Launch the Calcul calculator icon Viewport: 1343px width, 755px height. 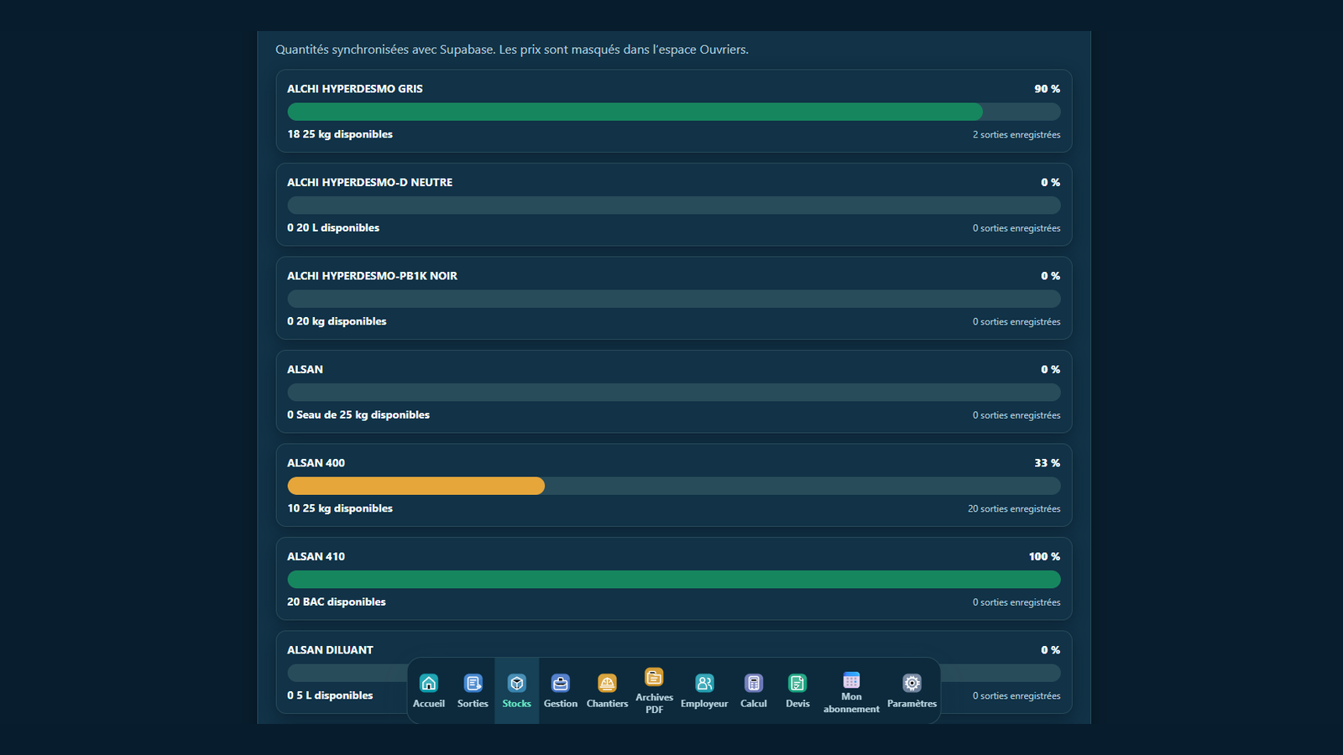pos(754,683)
